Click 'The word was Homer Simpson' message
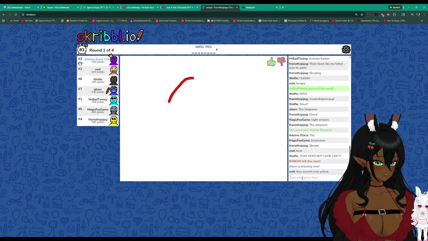 311,130
